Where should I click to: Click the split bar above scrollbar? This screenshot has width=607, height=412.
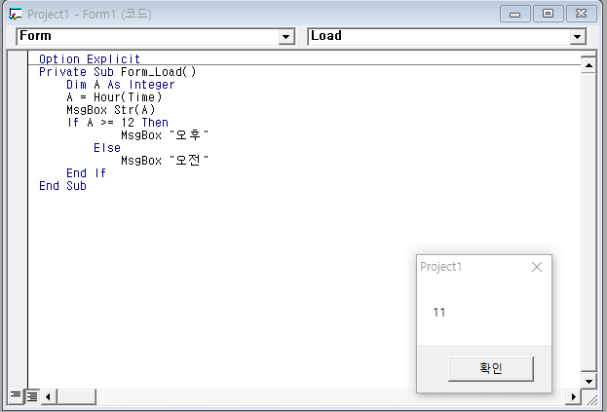pyautogui.click(x=588, y=55)
